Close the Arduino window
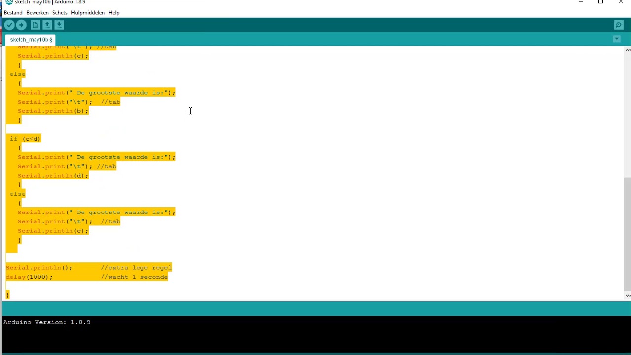The height and width of the screenshot is (355, 631). 621,2
